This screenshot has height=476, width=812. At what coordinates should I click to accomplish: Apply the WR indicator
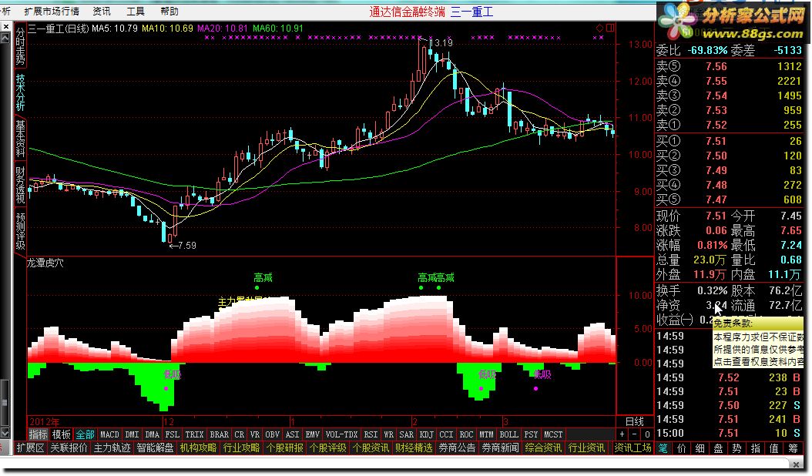pyautogui.click(x=388, y=434)
